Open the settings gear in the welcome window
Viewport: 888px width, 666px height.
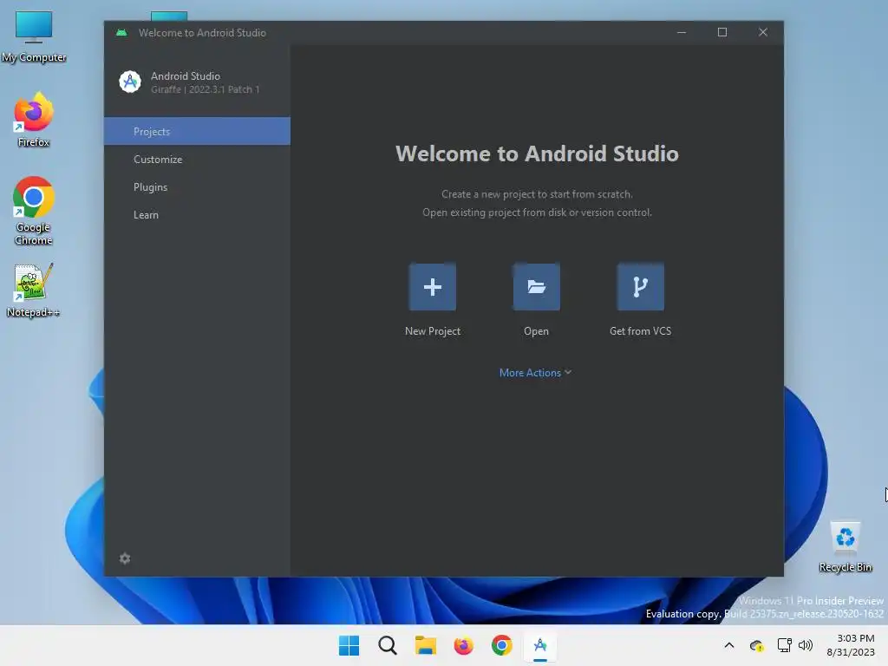click(125, 558)
